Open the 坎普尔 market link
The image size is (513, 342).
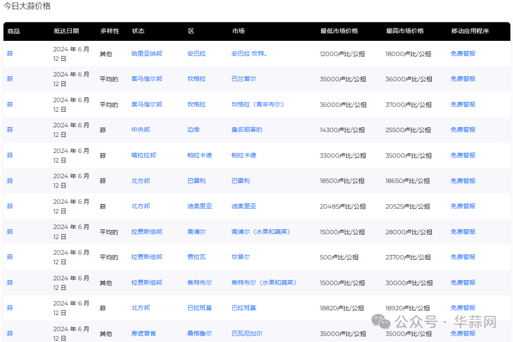click(x=240, y=256)
